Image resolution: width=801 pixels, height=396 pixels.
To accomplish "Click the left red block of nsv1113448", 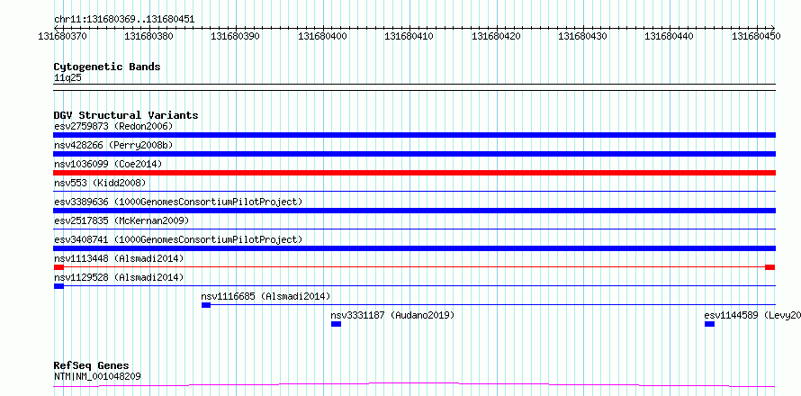I will coord(58,267).
